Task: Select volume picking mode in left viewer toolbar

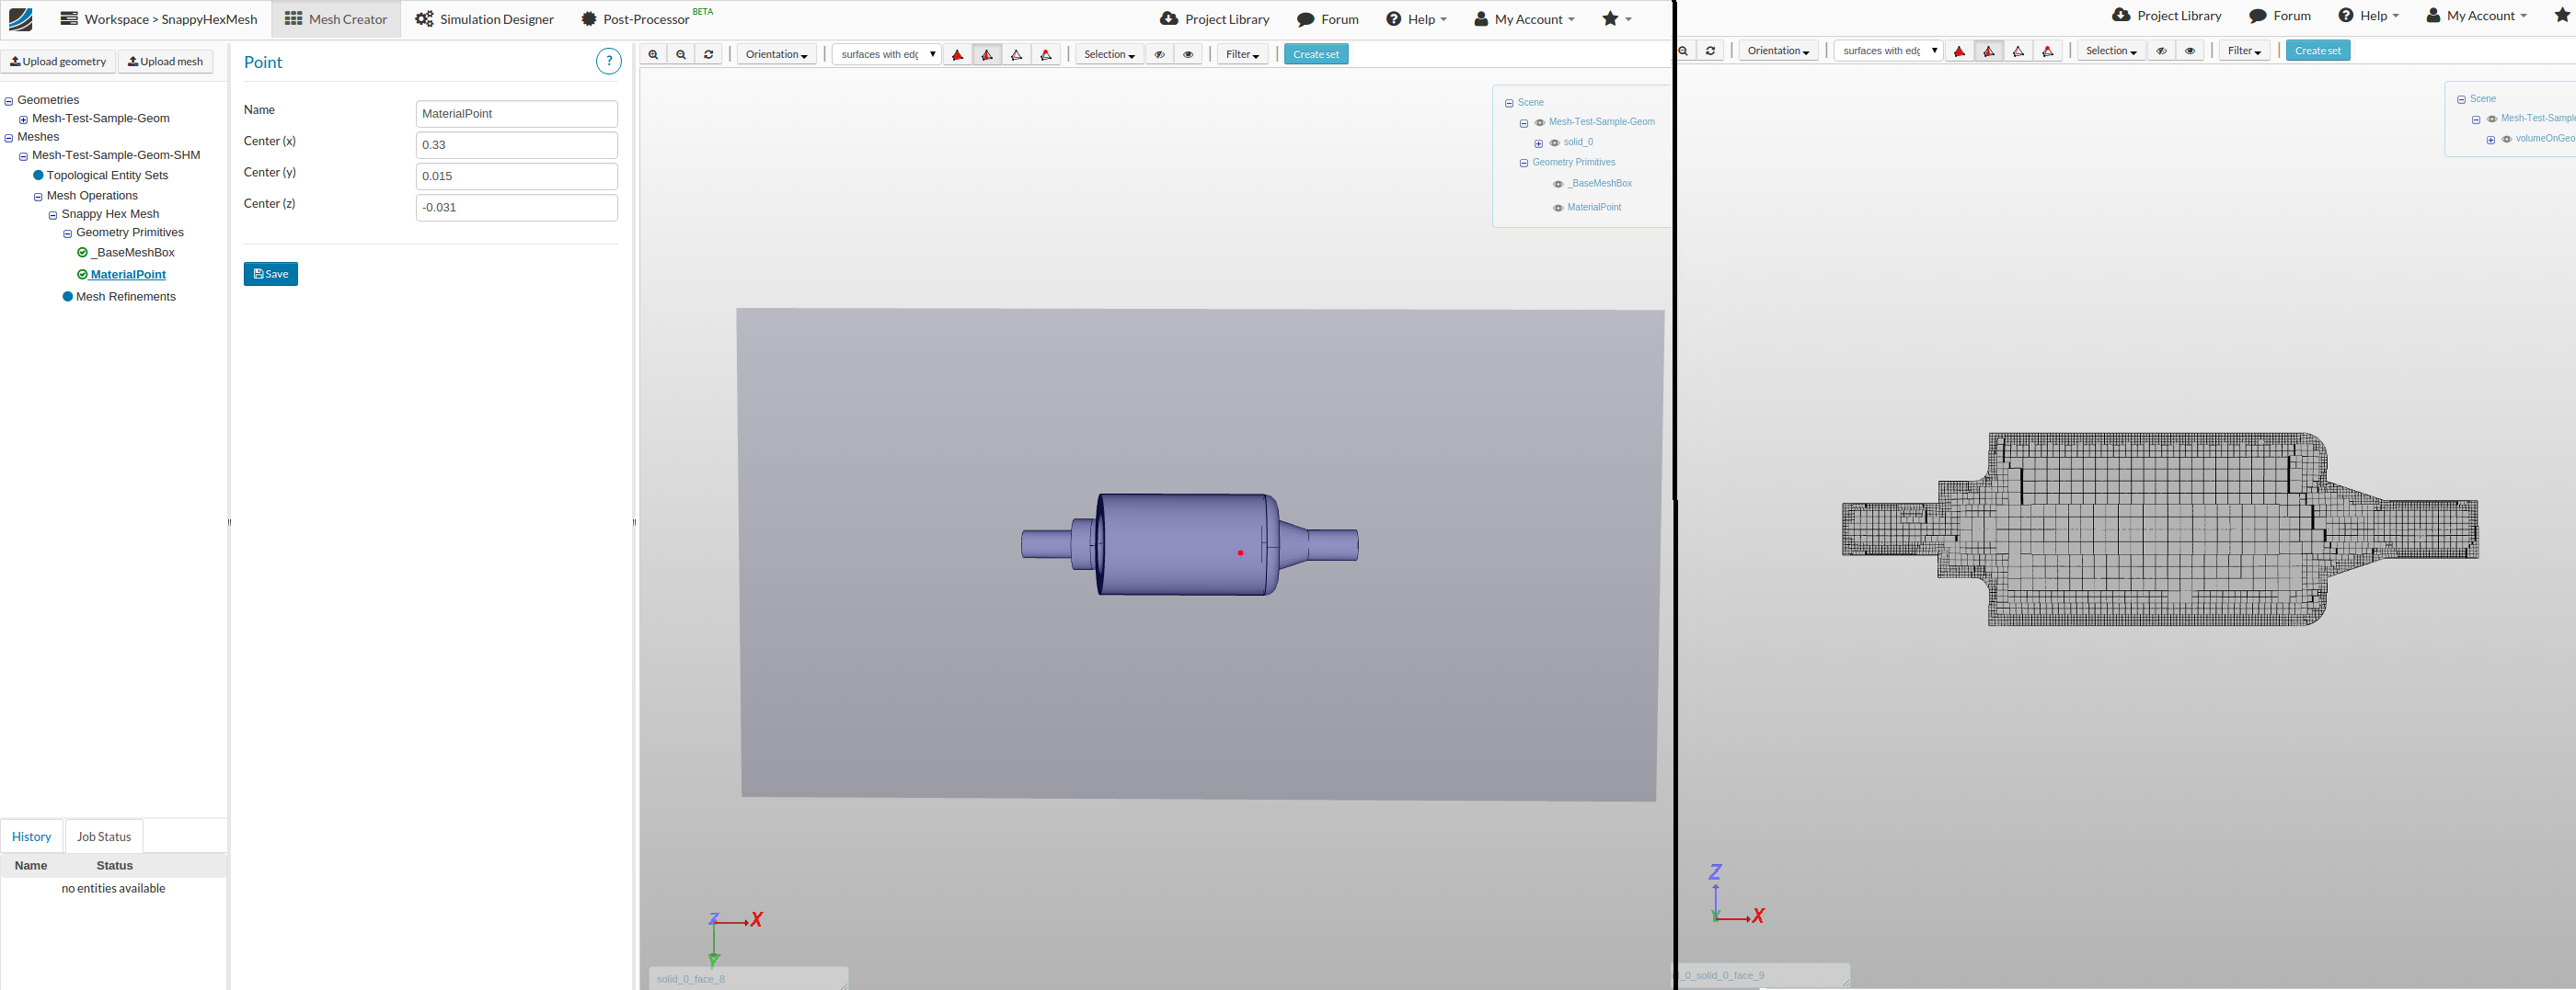Action: pyautogui.click(x=958, y=55)
